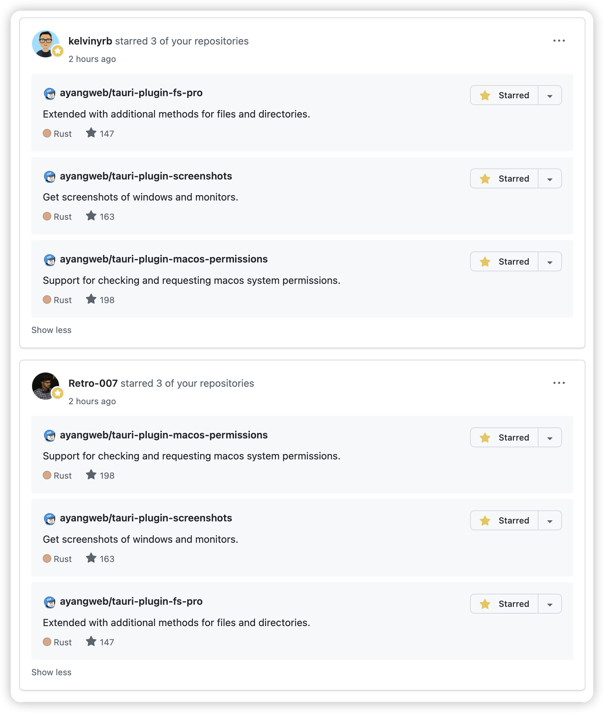Click the star count icon showing 147 in kelvinyrb's card
This screenshot has height=713, width=604.
point(91,133)
